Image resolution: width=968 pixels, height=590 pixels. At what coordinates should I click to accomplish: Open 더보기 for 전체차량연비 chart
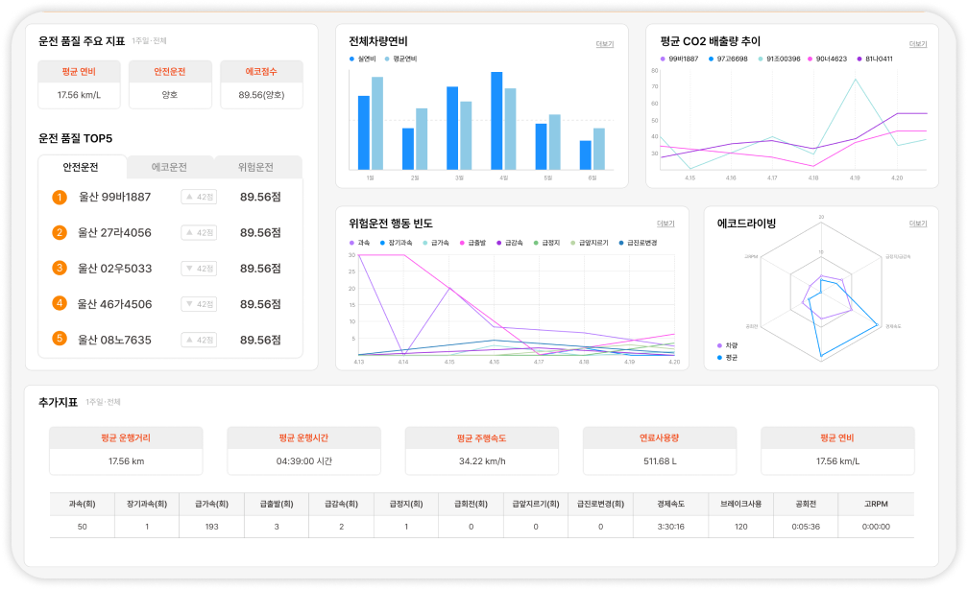point(604,44)
